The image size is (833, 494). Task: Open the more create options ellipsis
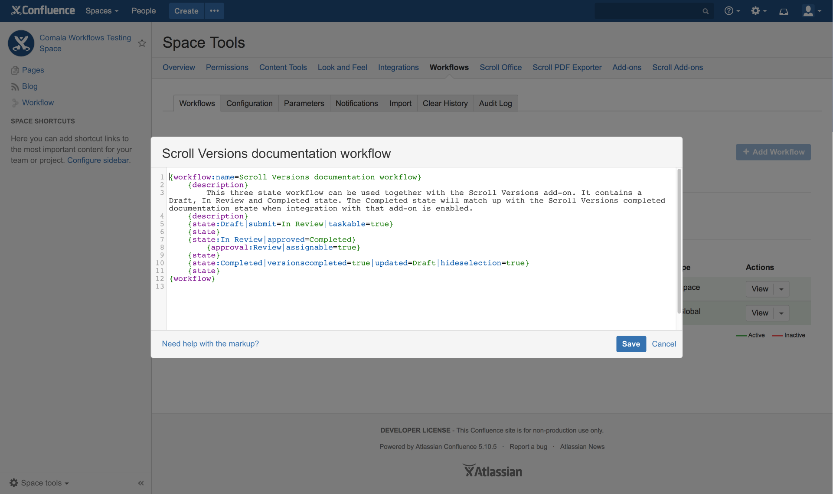click(214, 11)
